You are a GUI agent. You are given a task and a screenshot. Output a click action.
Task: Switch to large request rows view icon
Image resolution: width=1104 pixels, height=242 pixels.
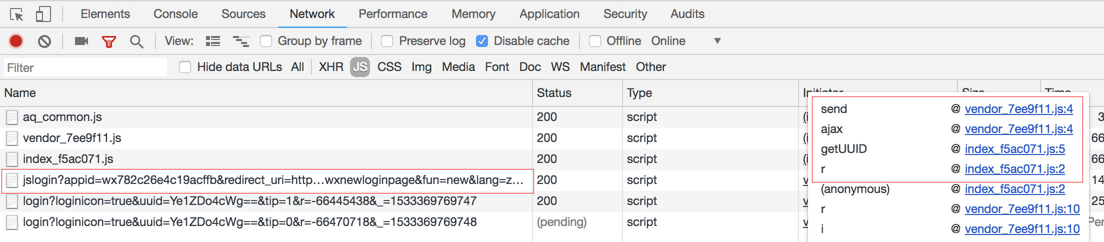[x=213, y=41]
